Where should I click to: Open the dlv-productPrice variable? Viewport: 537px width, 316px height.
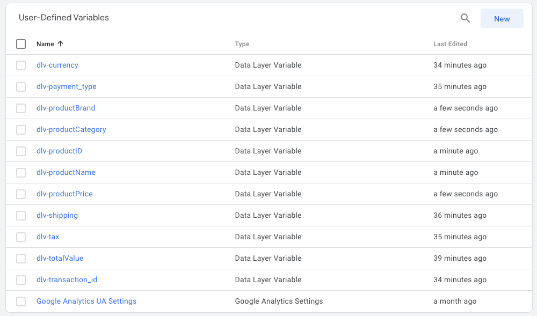point(64,194)
